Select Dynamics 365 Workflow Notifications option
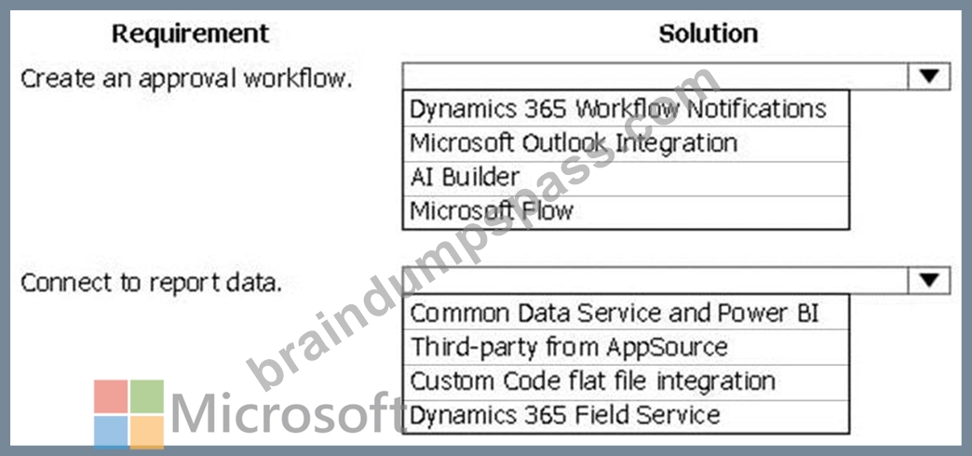972x456 pixels. 626,109
